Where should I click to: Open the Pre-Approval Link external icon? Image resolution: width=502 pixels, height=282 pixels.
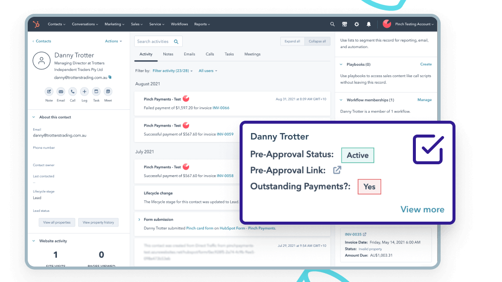pos(337,170)
